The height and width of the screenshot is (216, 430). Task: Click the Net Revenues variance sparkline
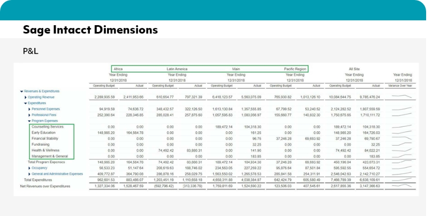(x=401, y=185)
